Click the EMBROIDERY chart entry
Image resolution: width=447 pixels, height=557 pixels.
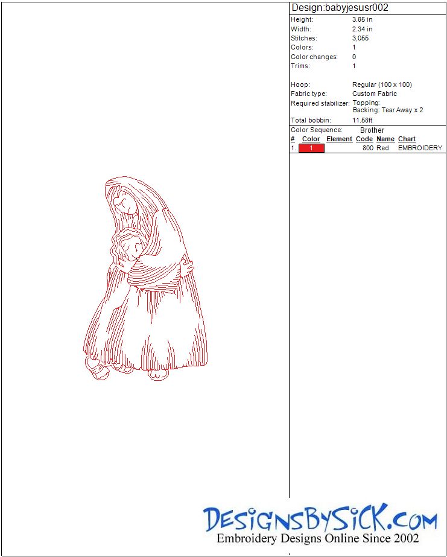coord(420,148)
